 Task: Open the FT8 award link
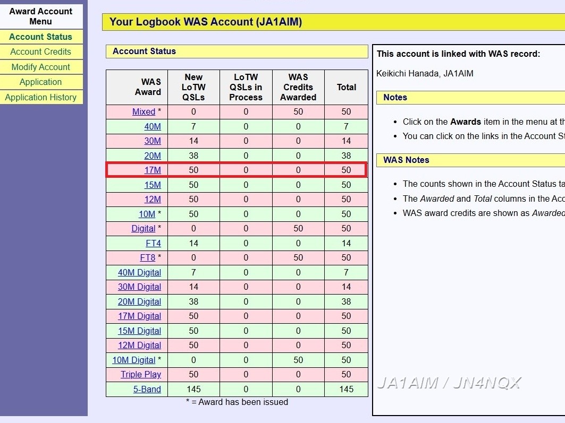(x=147, y=257)
